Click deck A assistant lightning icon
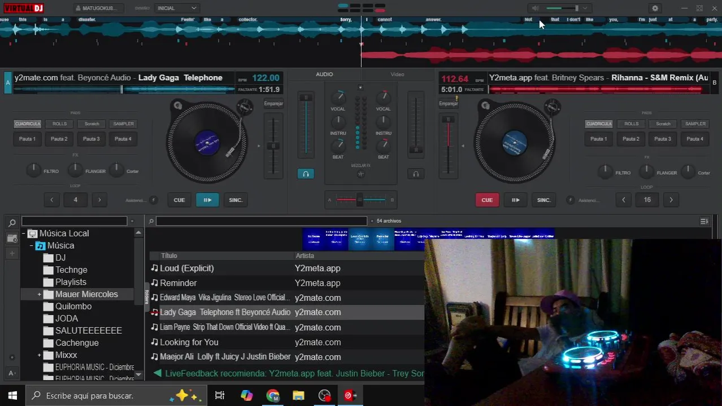This screenshot has width=722, height=406. pyautogui.click(x=153, y=200)
